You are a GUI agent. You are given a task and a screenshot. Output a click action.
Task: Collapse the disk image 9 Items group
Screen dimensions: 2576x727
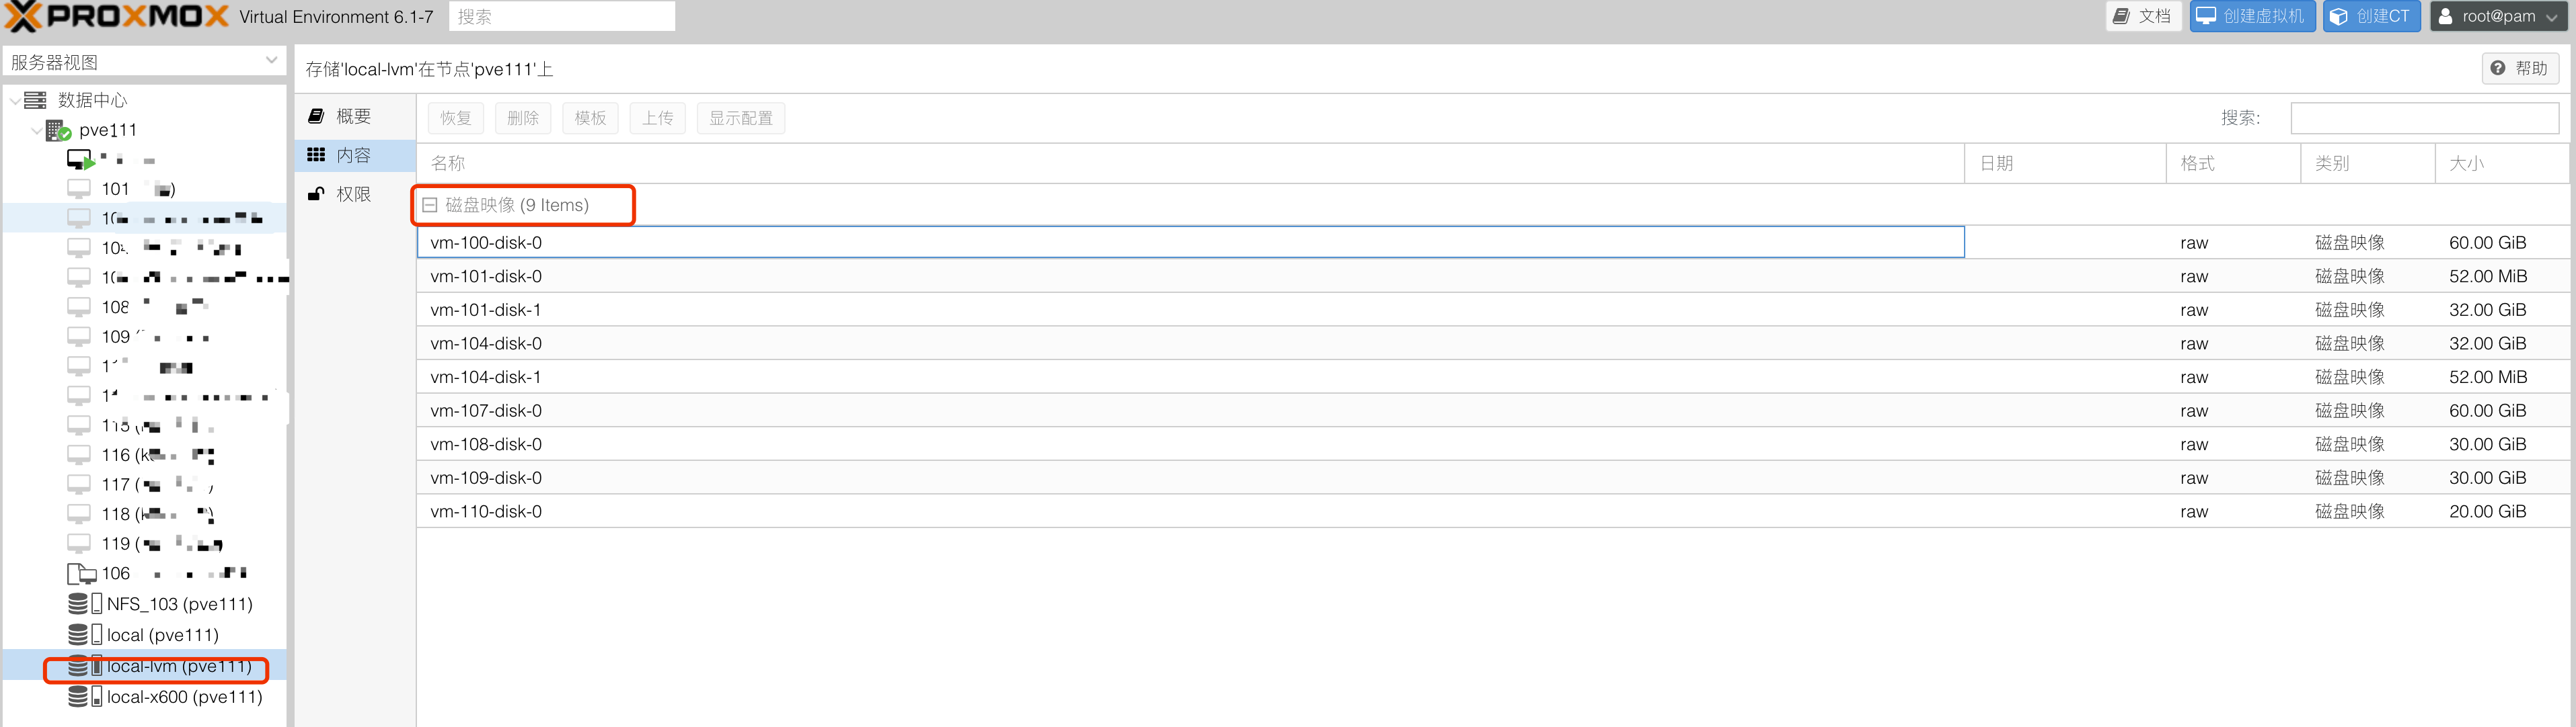[430, 205]
